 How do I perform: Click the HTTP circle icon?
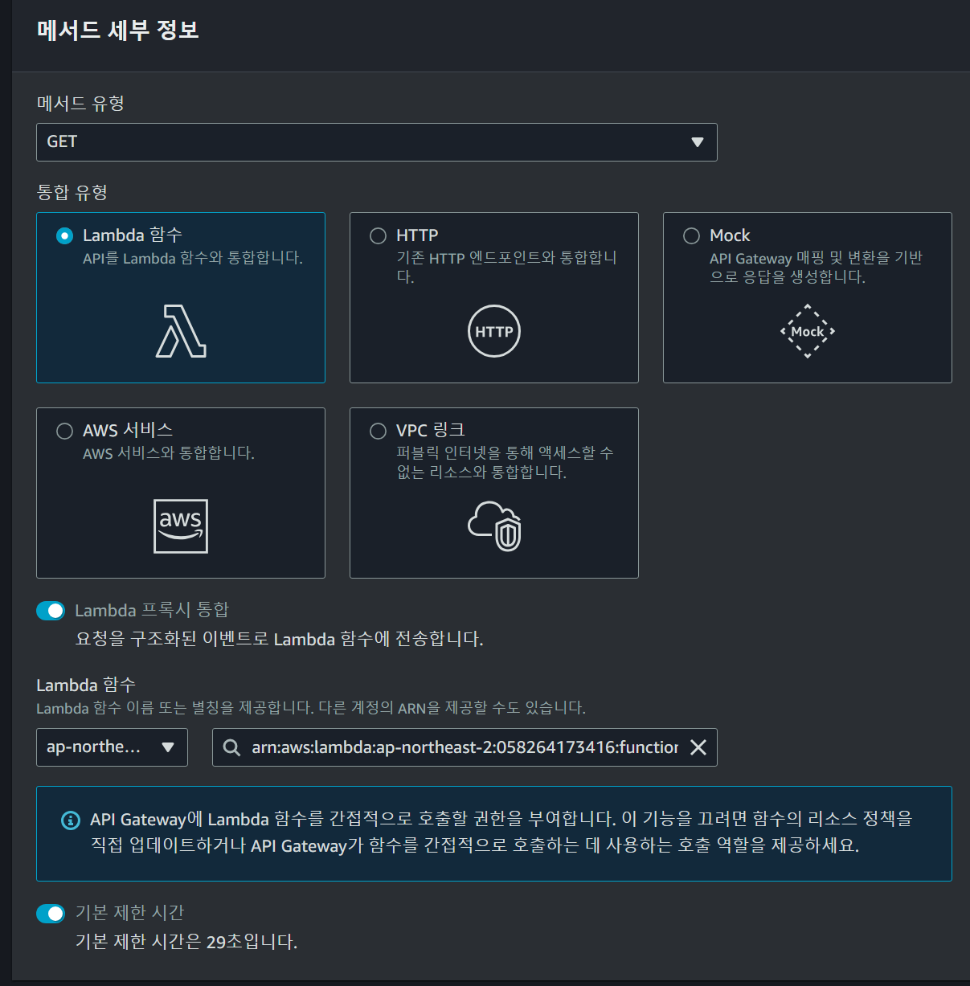point(494,331)
